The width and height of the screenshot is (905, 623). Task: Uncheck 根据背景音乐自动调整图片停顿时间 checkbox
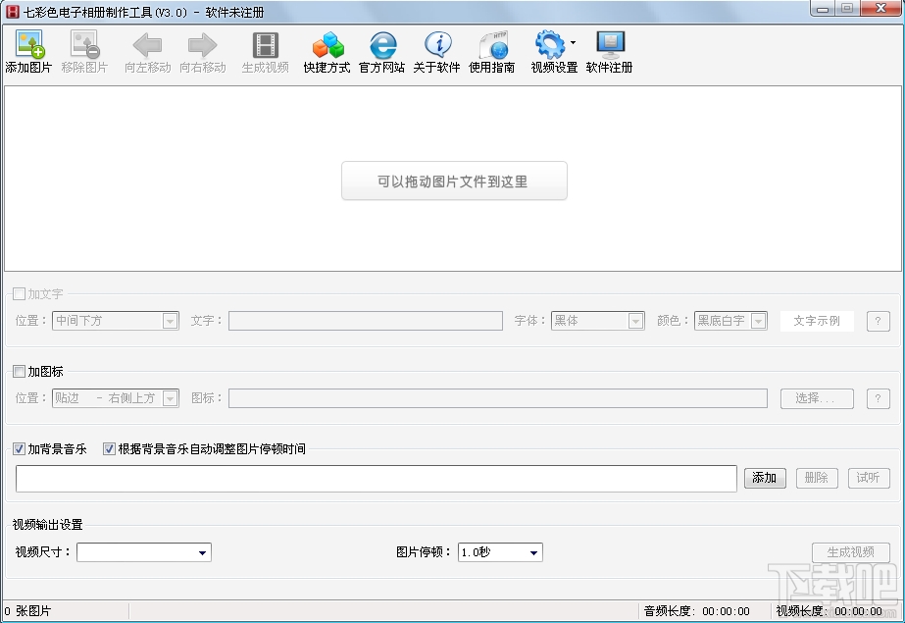(109, 448)
